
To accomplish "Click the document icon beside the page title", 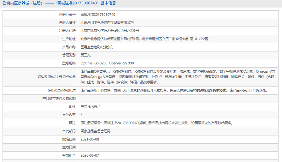I will [x=4, y=3].
